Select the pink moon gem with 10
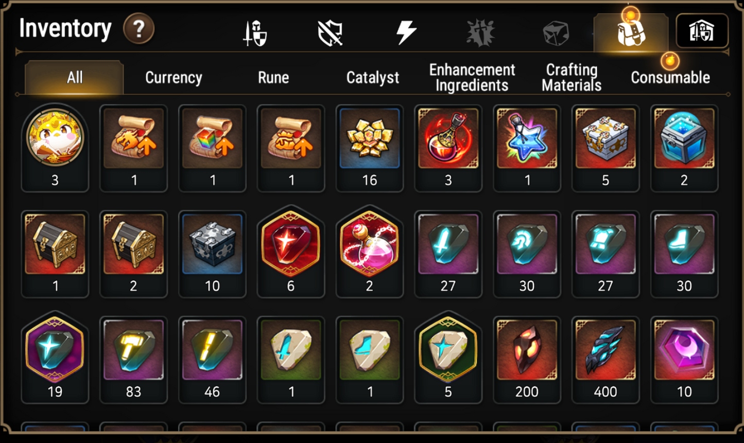The image size is (744, 443). click(684, 359)
